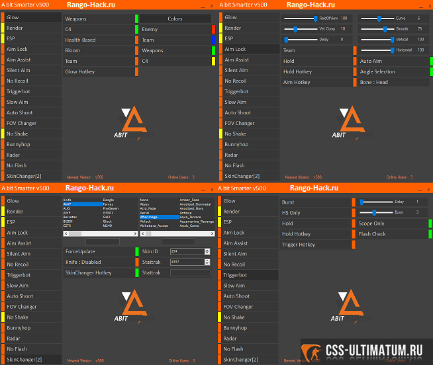Toggle Knife : Disabled option

point(101,262)
